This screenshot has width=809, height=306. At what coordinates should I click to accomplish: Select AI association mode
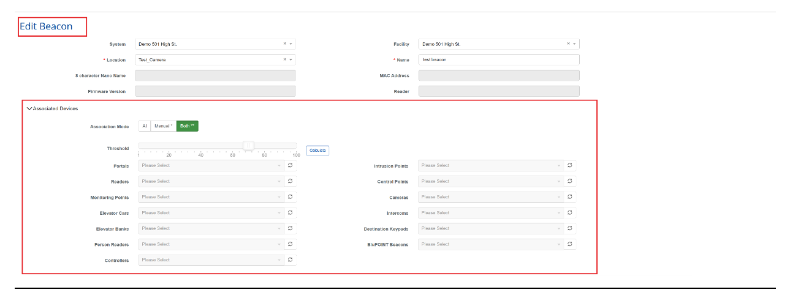click(145, 126)
